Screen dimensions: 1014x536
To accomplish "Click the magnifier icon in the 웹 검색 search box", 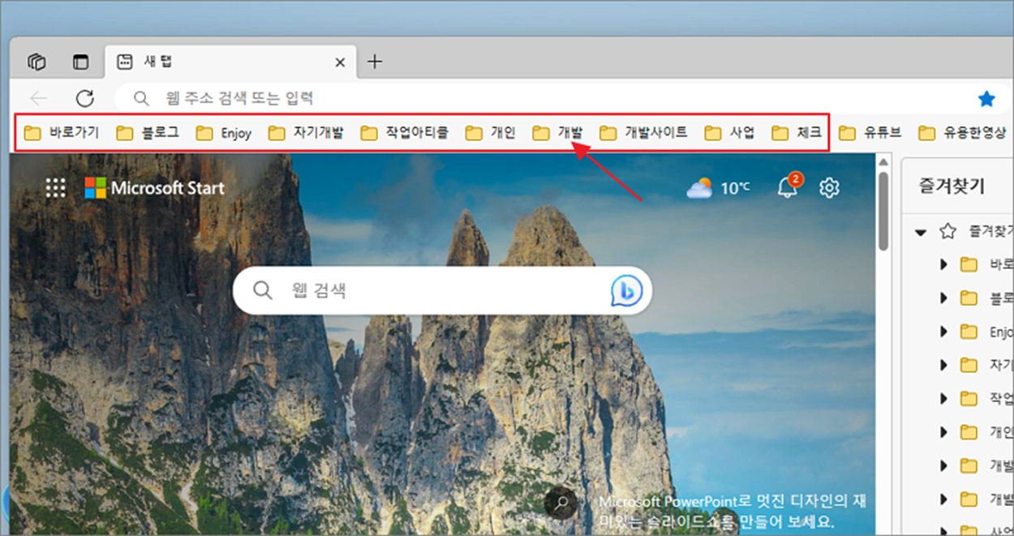I will (262, 290).
